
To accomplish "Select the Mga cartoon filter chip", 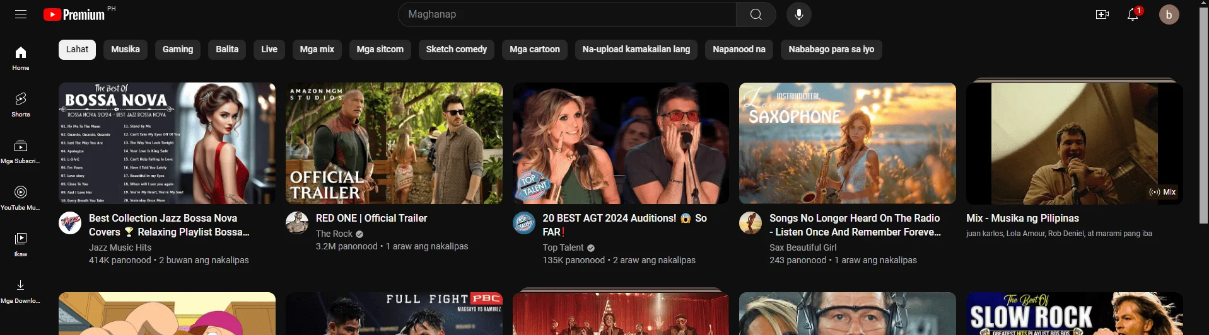I will [x=535, y=49].
